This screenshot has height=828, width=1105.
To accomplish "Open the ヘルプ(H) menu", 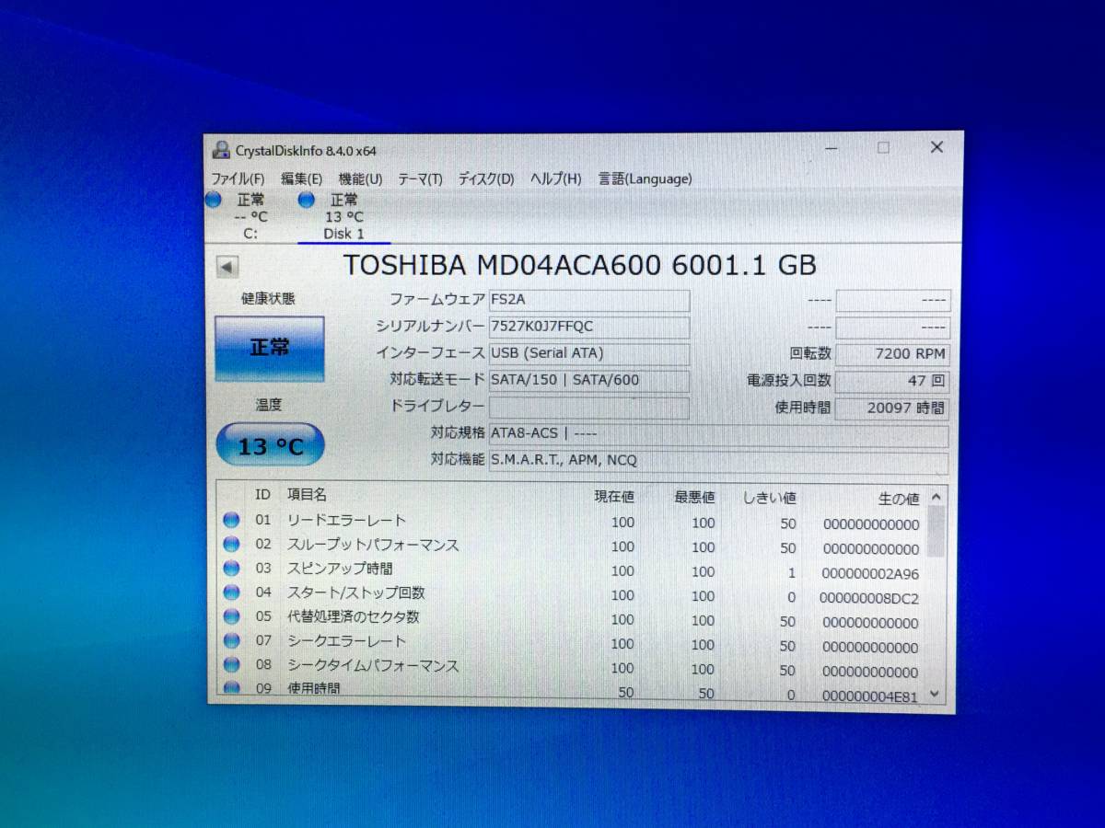I will pyautogui.click(x=555, y=178).
